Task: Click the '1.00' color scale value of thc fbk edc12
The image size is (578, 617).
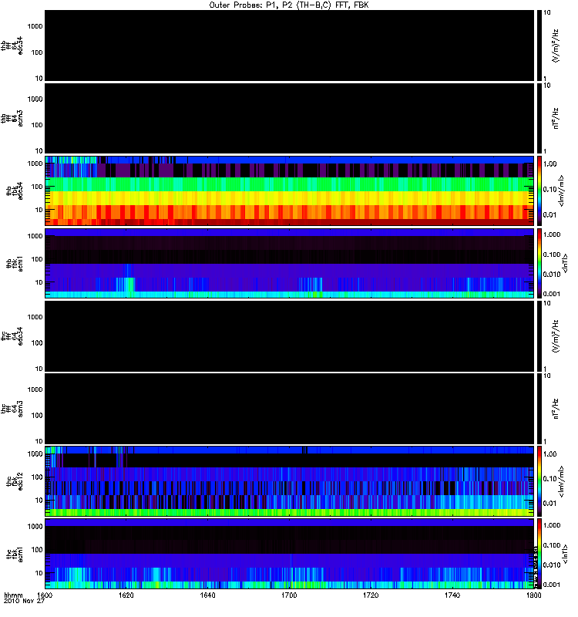Action: coord(549,454)
